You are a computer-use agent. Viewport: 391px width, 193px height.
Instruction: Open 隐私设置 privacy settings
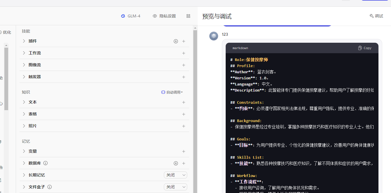(x=164, y=16)
